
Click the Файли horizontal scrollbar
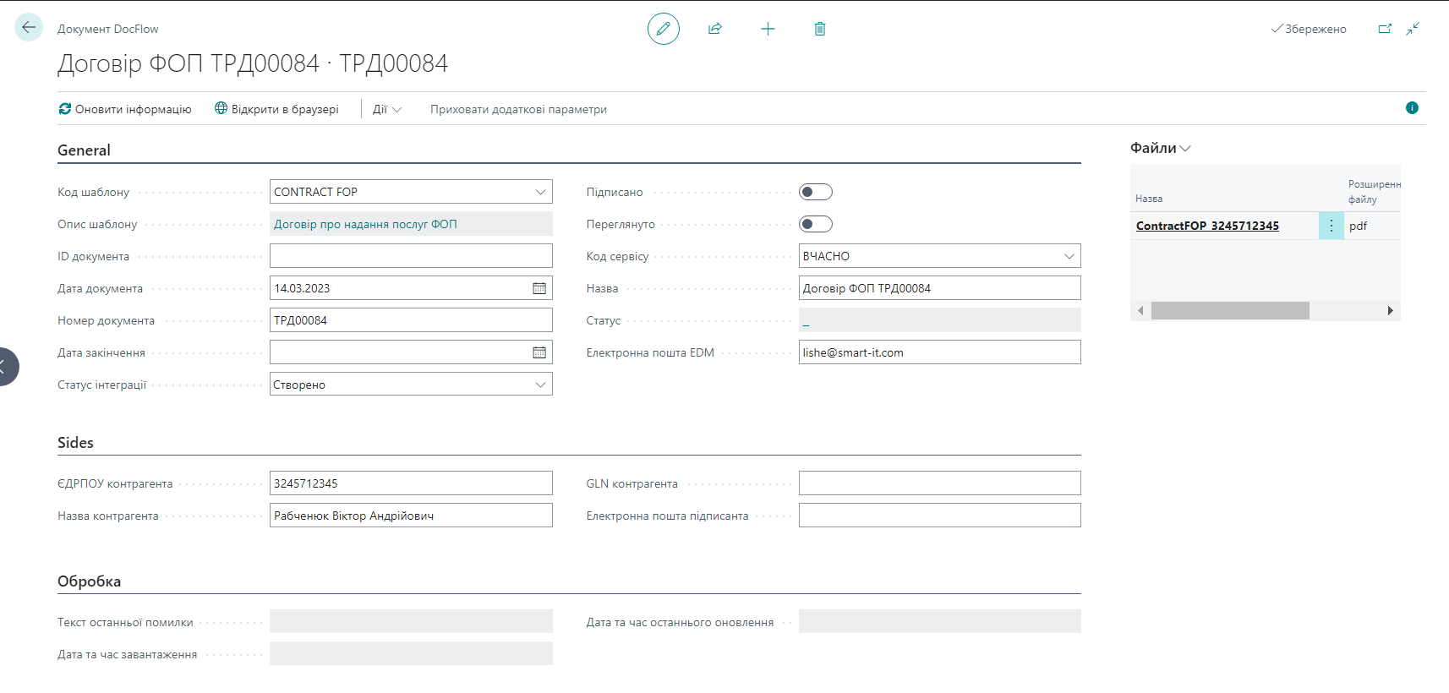click(x=1229, y=311)
